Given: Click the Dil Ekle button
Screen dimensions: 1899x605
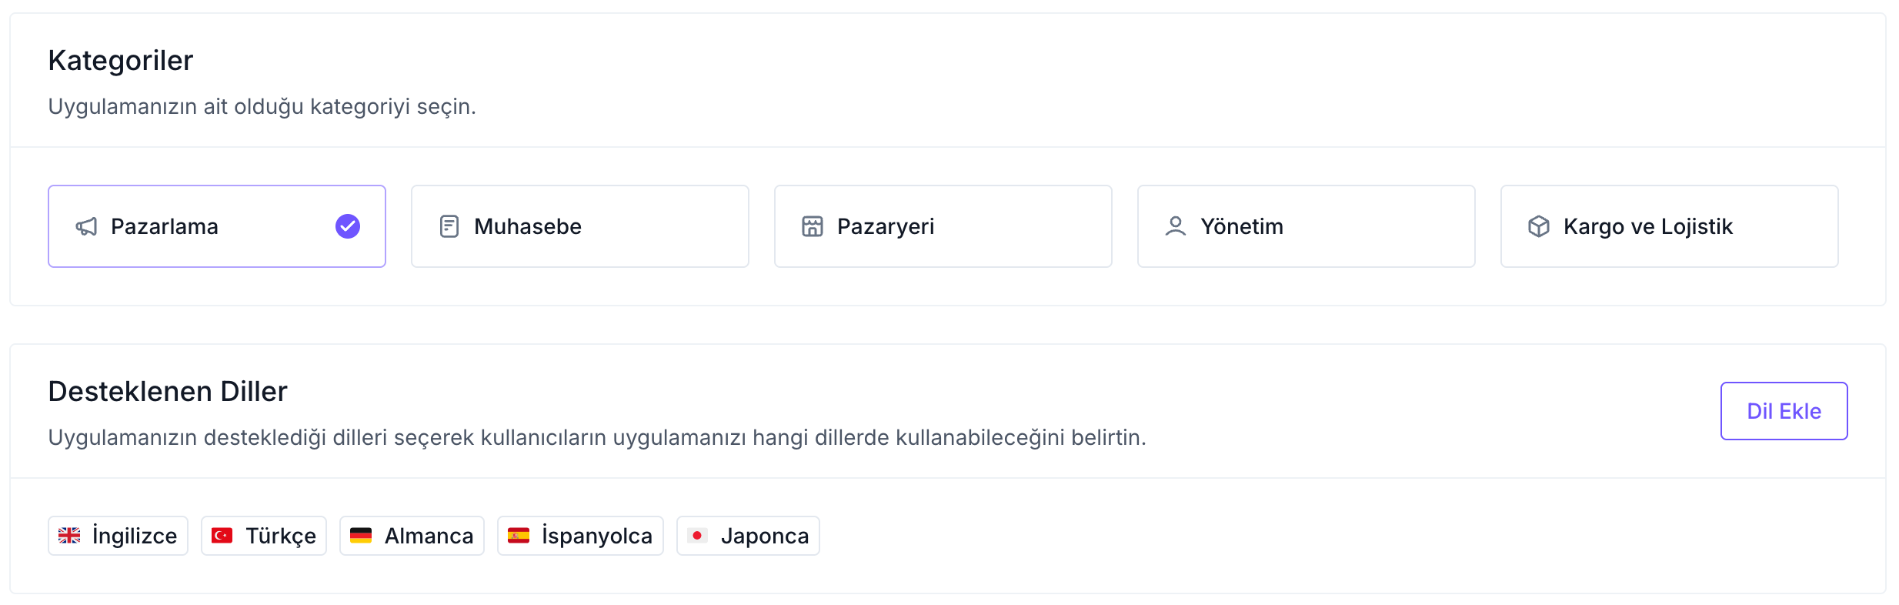Looking at the screenshot, I should coord(1784,410).
